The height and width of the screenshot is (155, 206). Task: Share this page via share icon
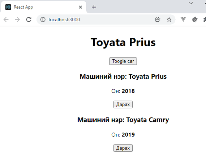pyautogui.click(x=158, y=20)
